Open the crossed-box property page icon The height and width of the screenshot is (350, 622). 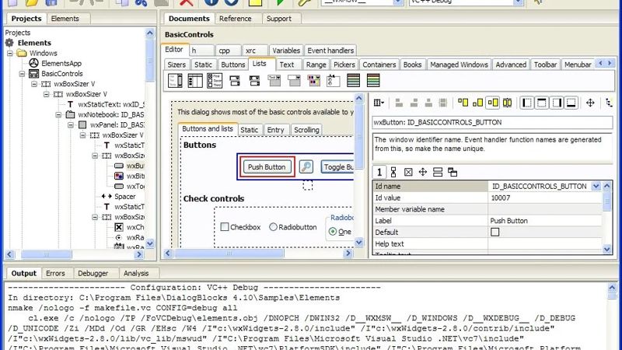(408, 172)
